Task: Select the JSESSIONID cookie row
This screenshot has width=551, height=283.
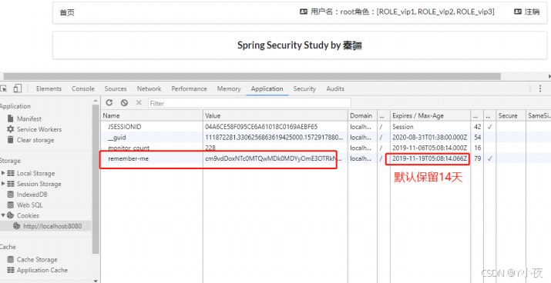Action: (x=326, y=127)
